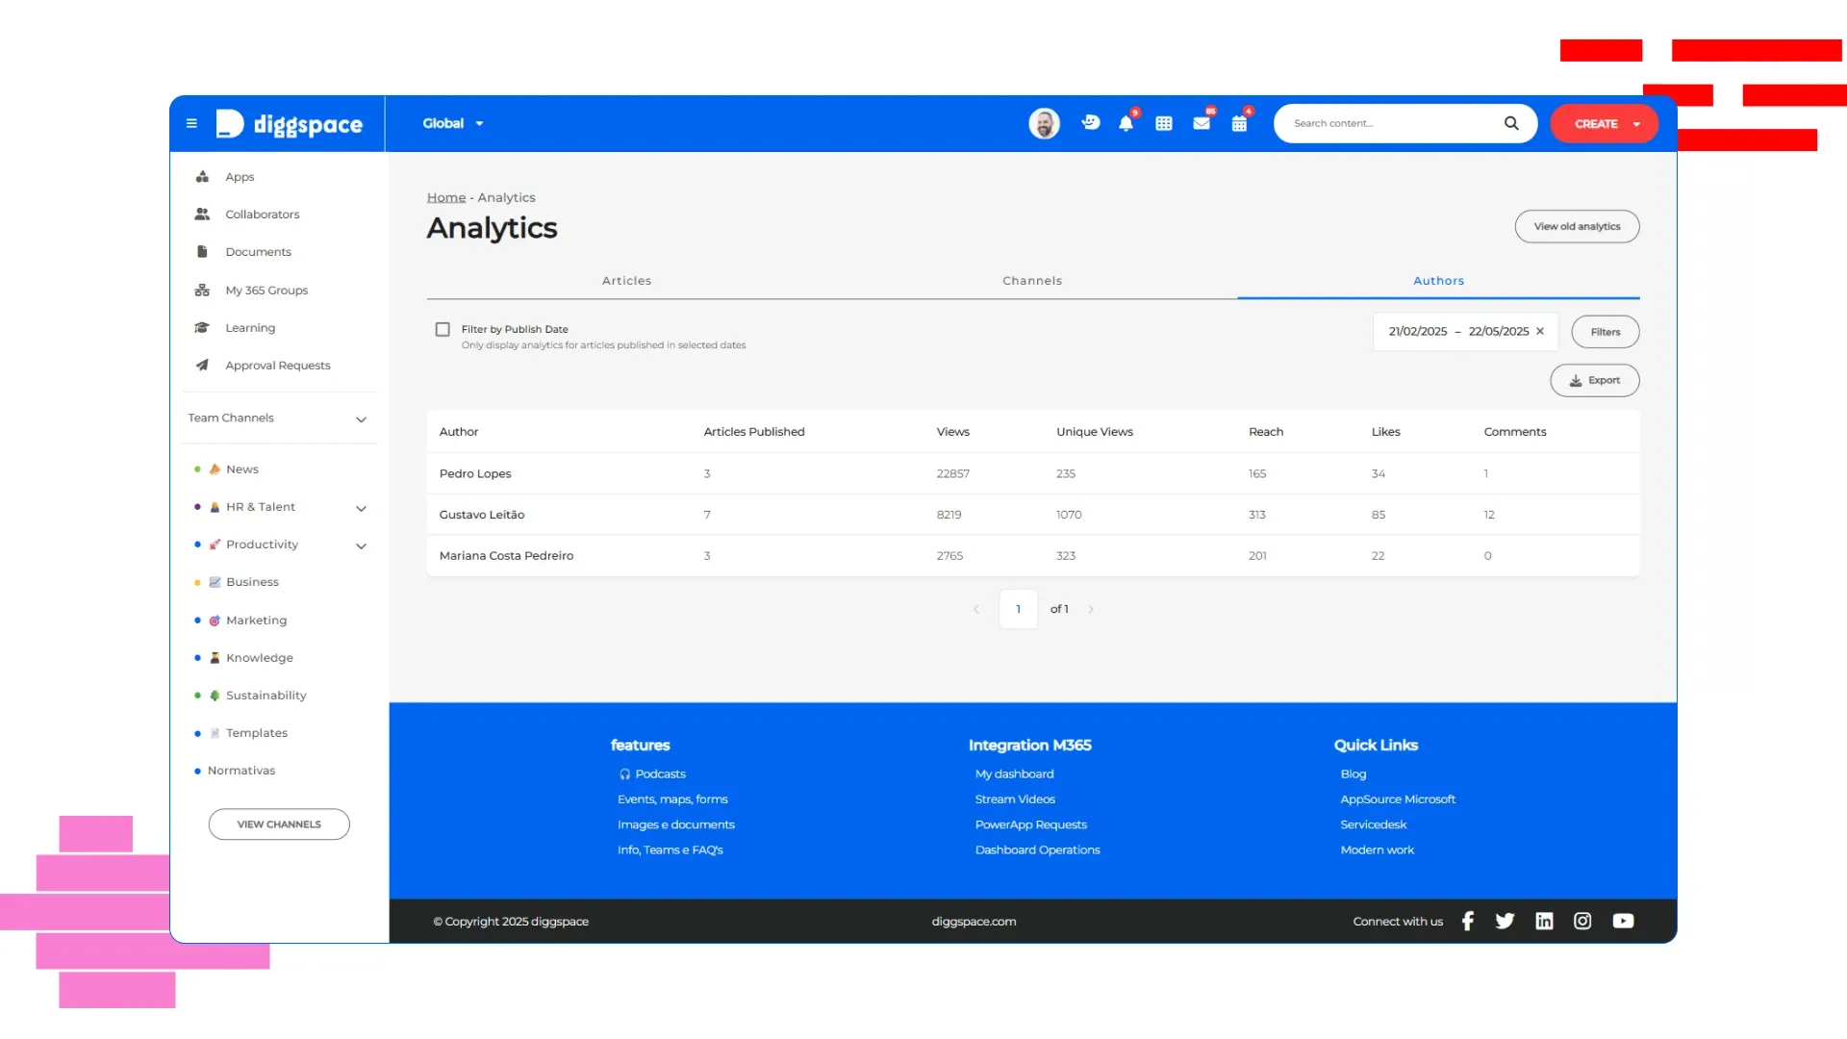
Task: Follow the Home breadcrumb link
Action: tap(446, 197)
